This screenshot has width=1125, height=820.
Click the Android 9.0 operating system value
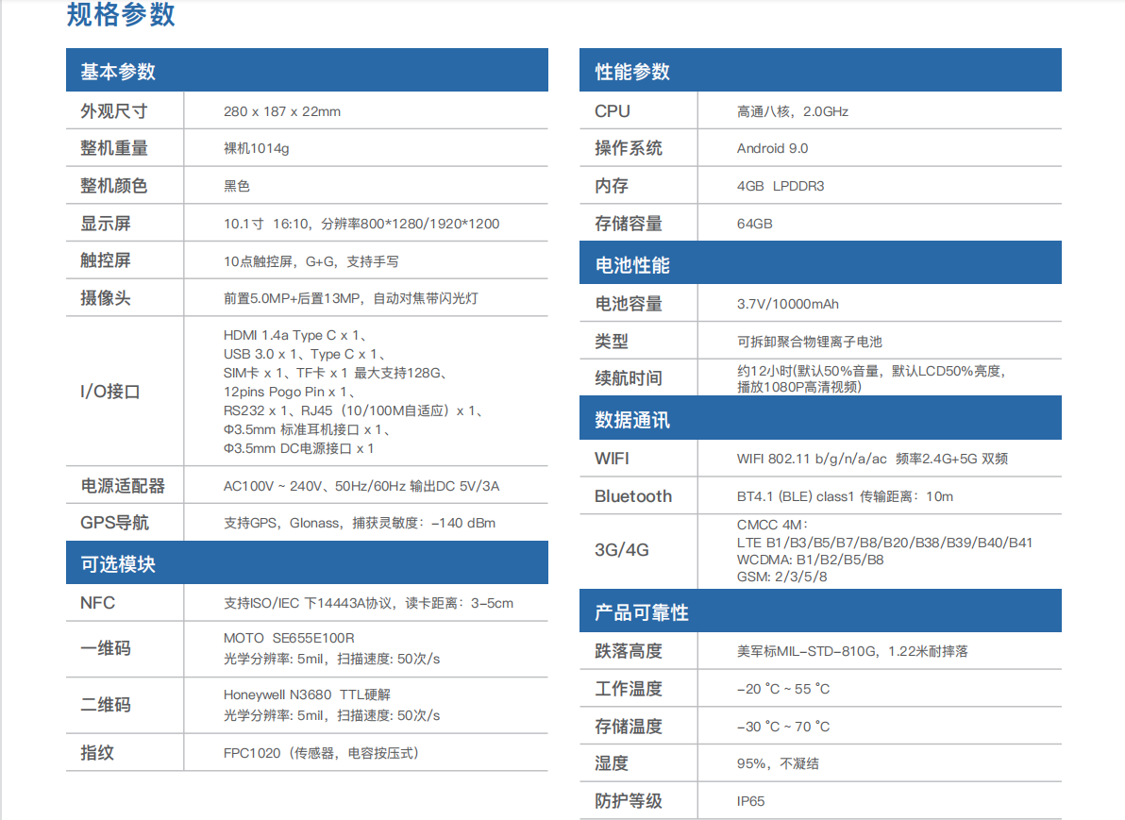pyautogui.click(x=772, y=148)
